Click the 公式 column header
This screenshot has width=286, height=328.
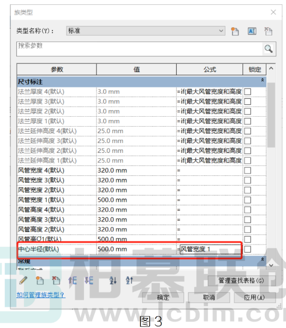[x=210, y=69]
